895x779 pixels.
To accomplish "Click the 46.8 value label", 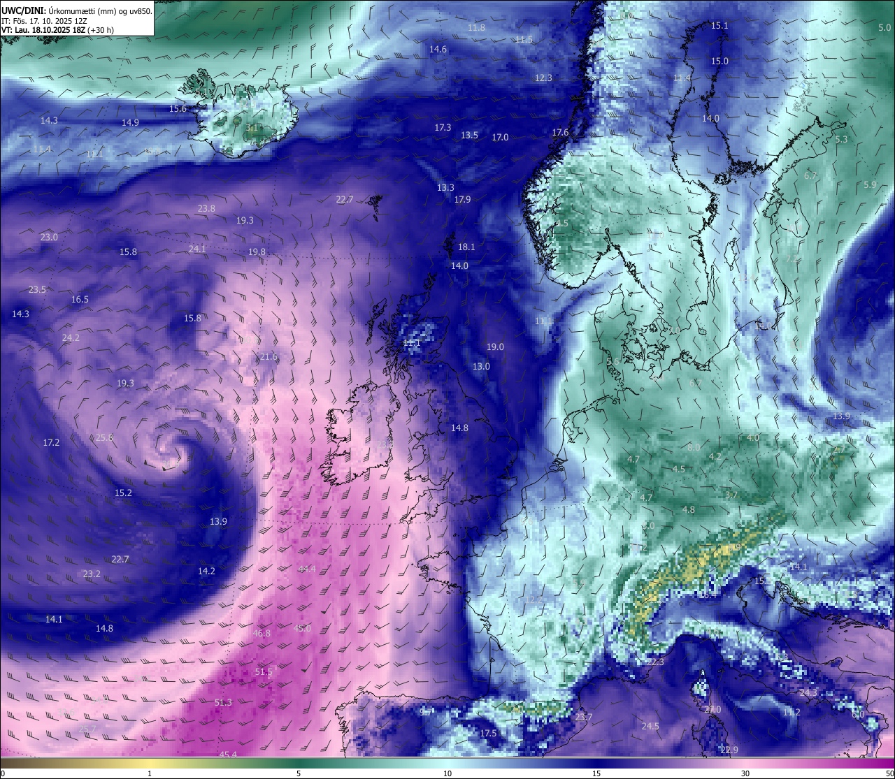I will 262,633.
